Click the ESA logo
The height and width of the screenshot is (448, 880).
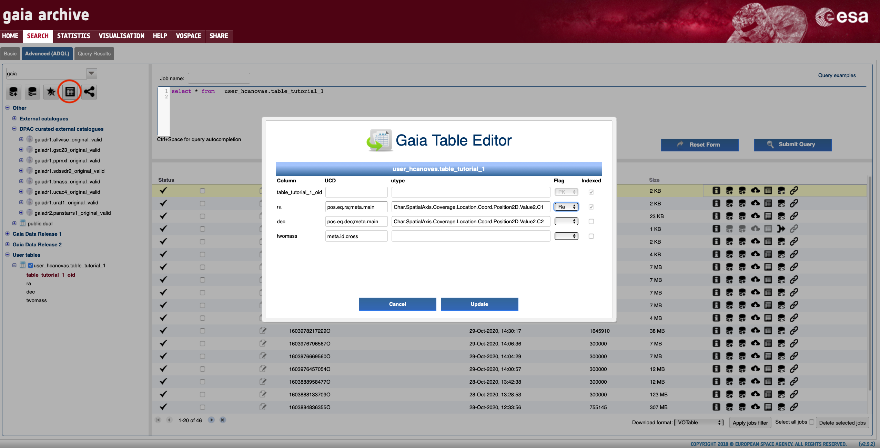point(841,17)
